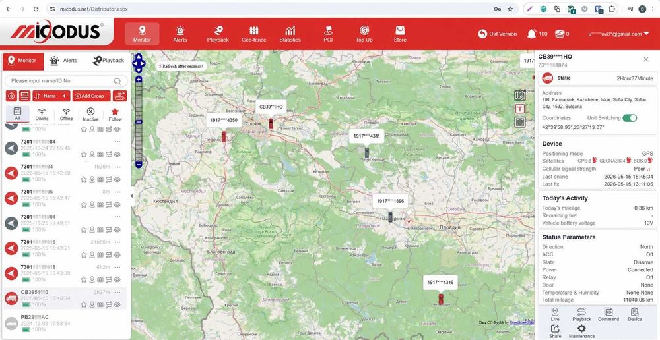
Task: Open the Geo-fence page
Action: 253,34
